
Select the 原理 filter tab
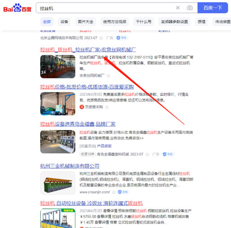click(201, 22)
